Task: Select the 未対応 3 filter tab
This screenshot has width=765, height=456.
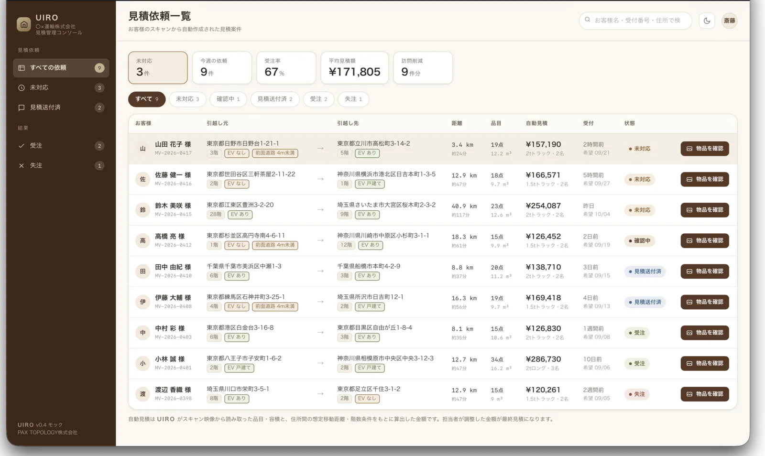Action: tap(187, 99)
